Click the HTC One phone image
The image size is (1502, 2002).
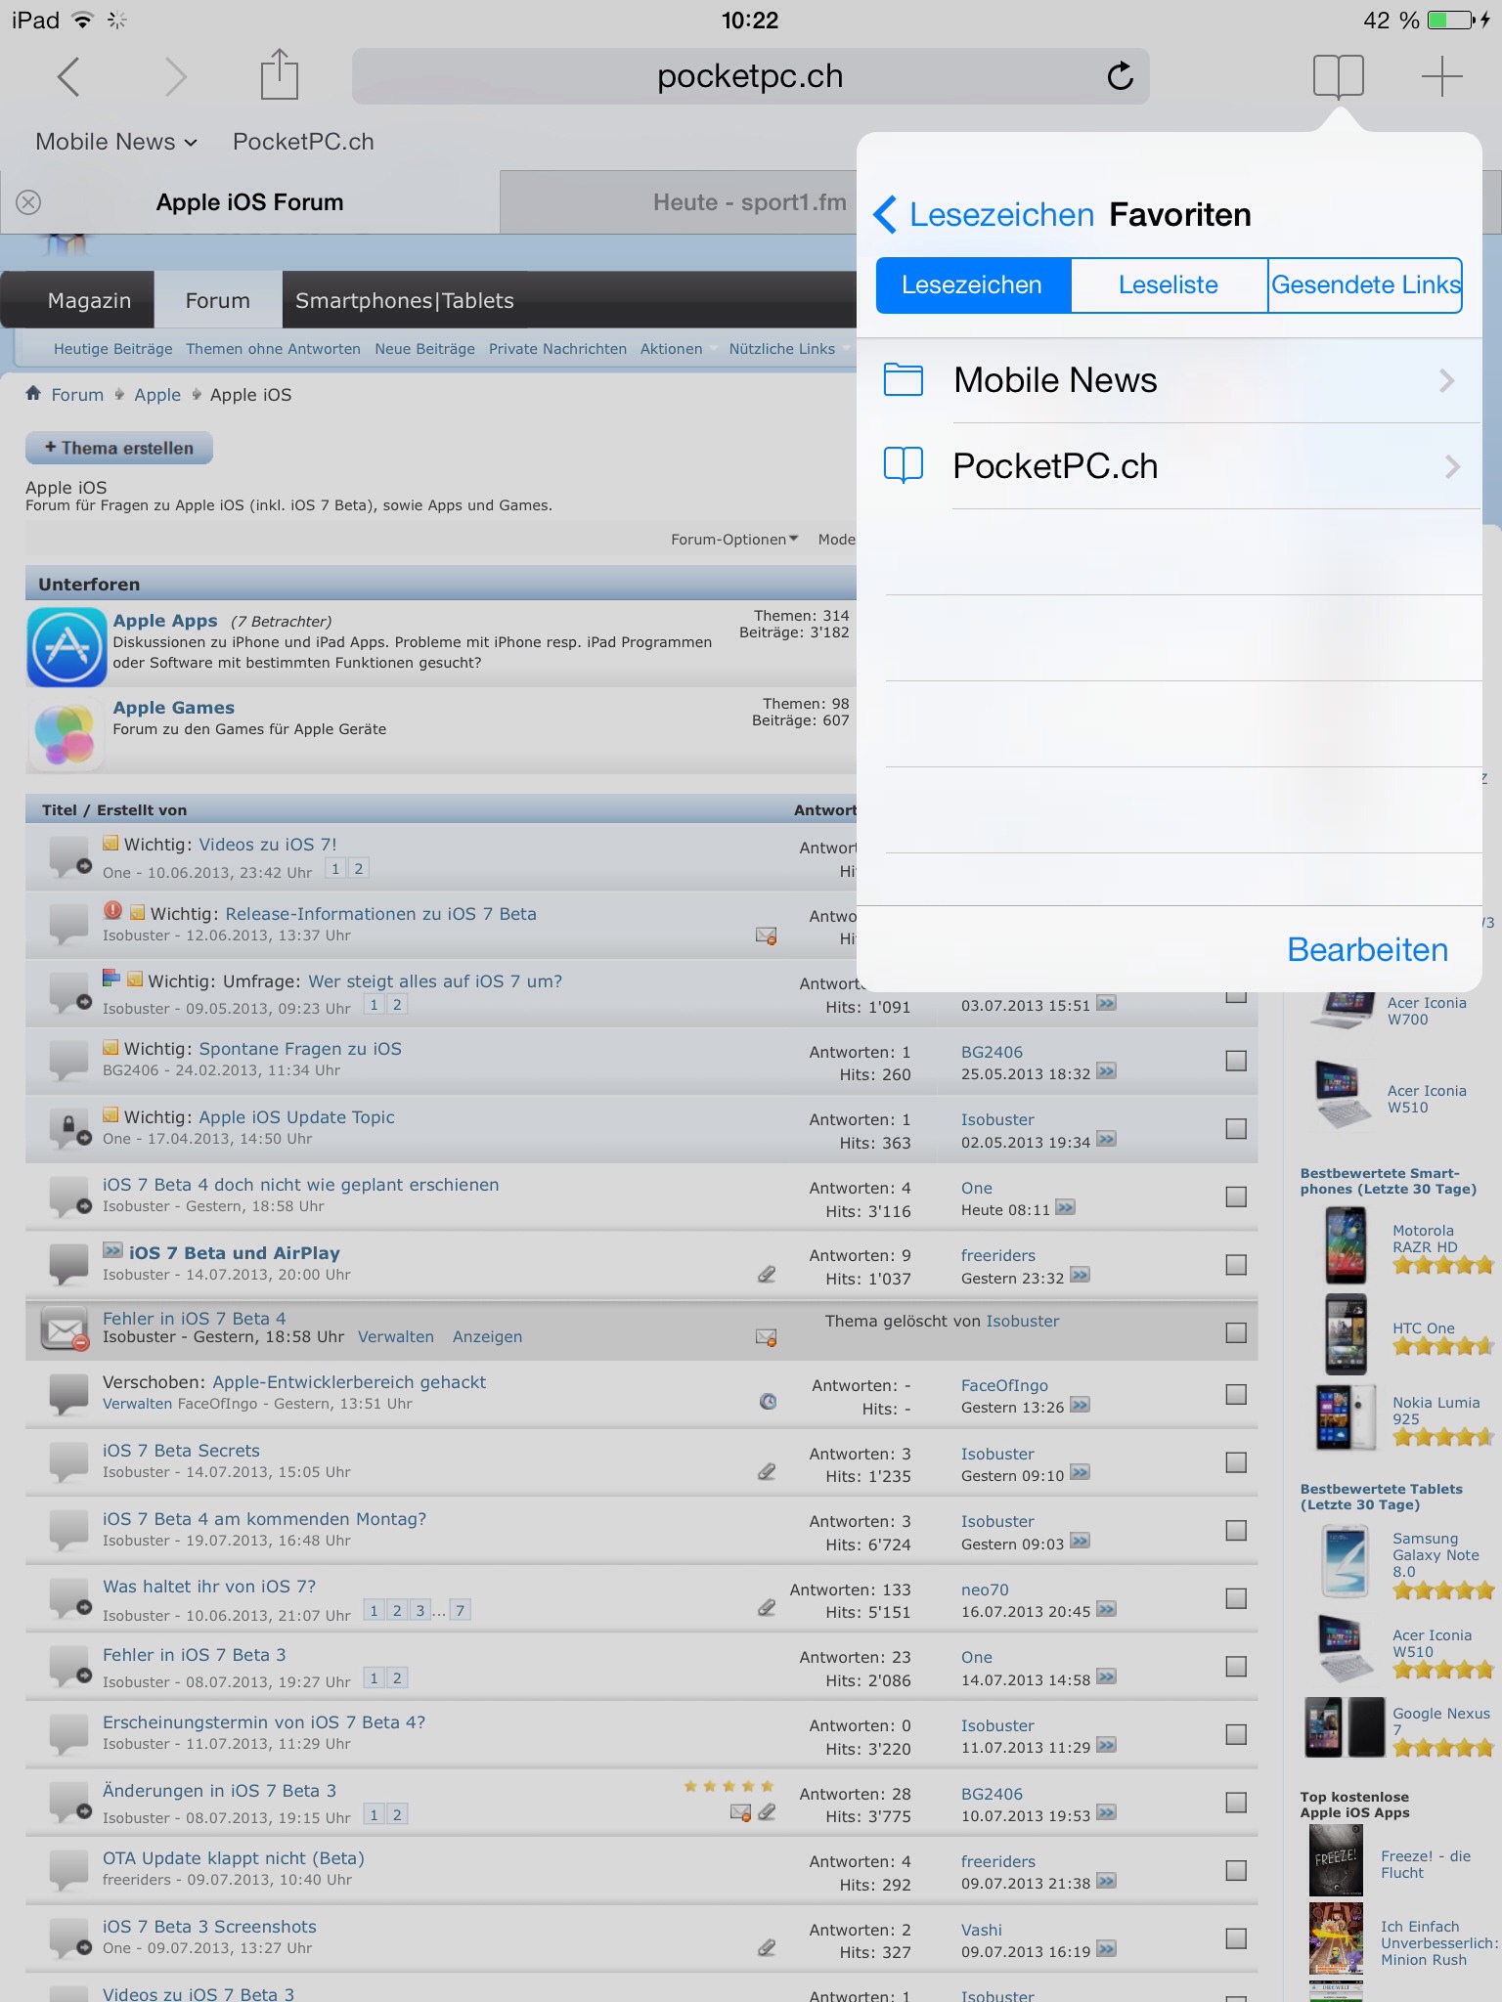coord(1346,1334)
